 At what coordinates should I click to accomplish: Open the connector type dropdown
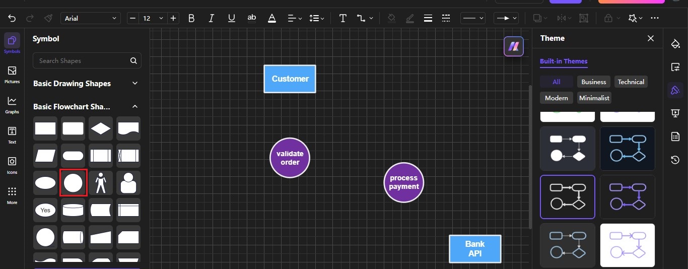(x=365, y=18)
